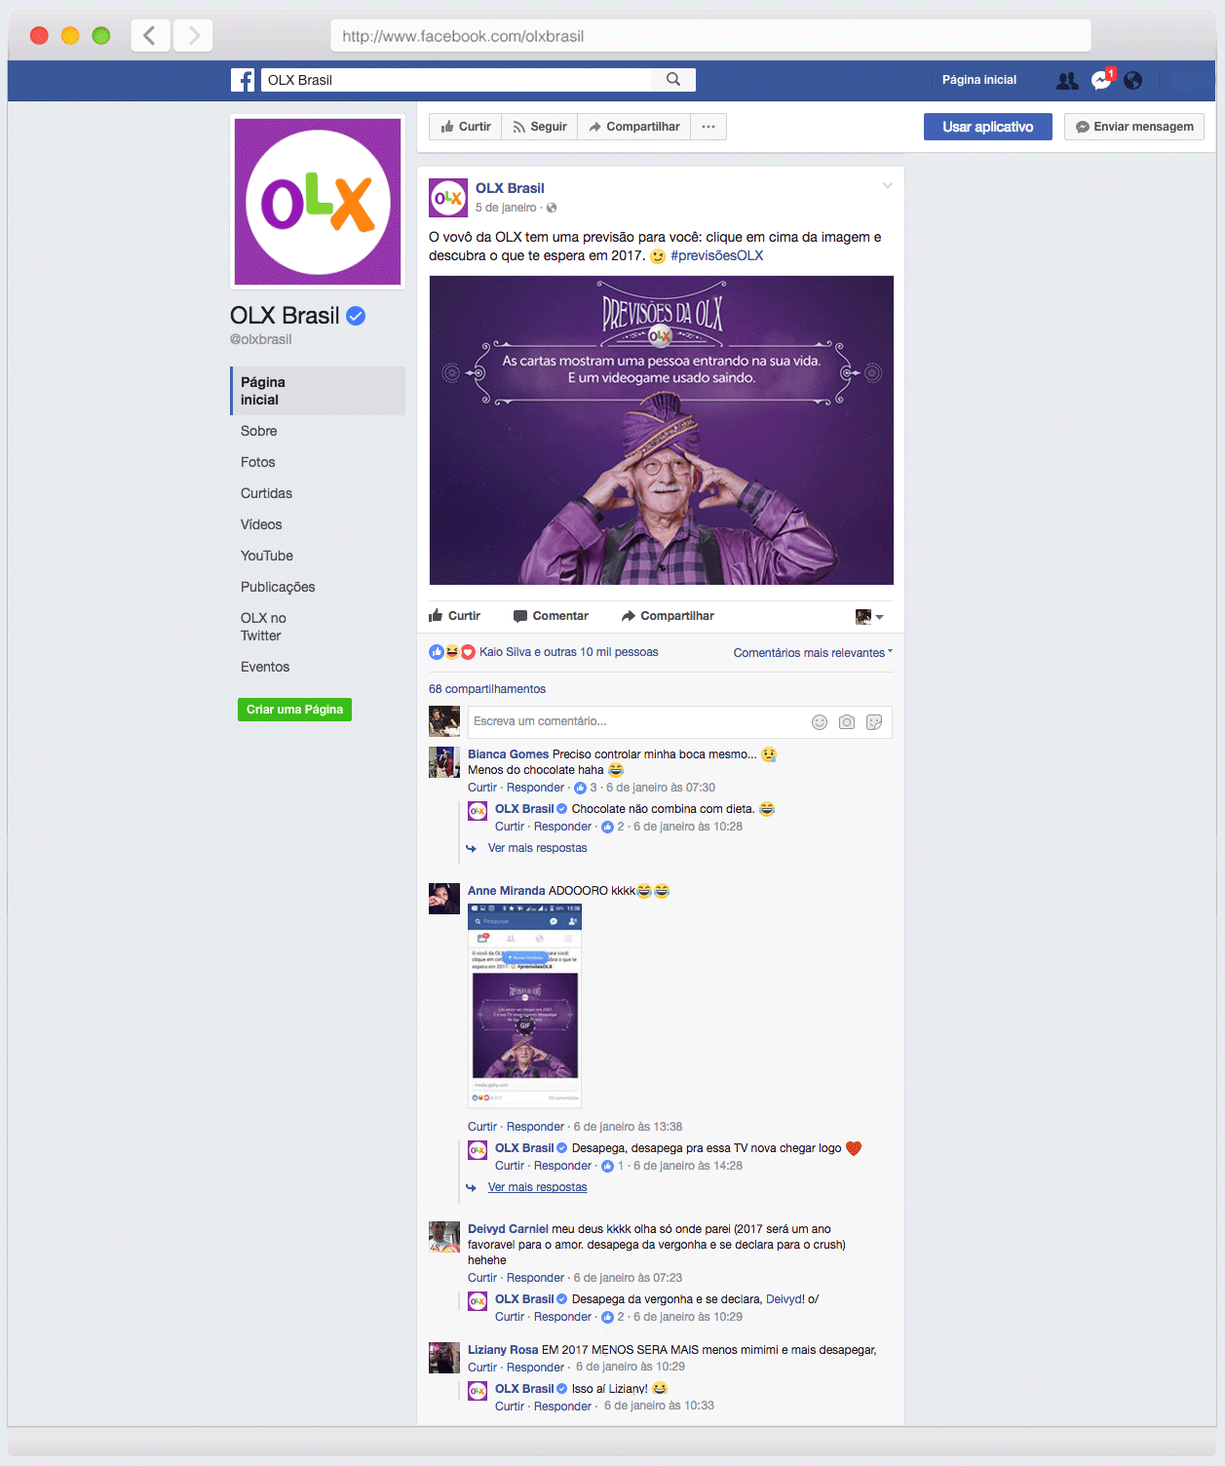The width and height of the screenshot is (1225, 1466).
Task: Open the friend requests icon
Action: coord(1067,81)
